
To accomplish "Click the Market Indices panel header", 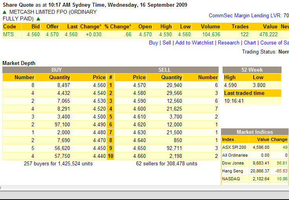I will point(255,132).
